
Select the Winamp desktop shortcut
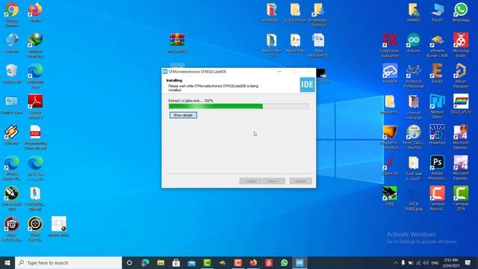[x=12, y=134]
